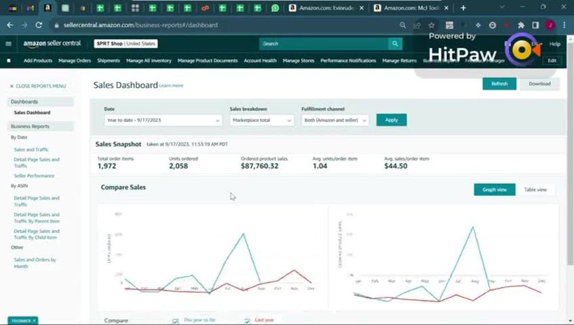Select Sales Dashboard in sidebar

pyautogui.click(x=32, y=113)
